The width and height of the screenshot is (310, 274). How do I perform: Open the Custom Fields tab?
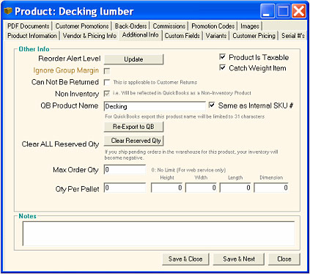(x=182, y=36)
